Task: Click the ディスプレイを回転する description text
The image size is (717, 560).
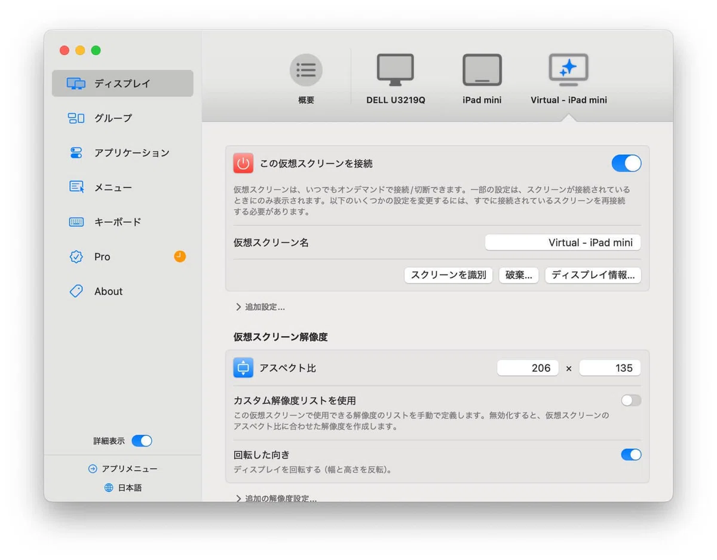Action: [x=312, y=470]
